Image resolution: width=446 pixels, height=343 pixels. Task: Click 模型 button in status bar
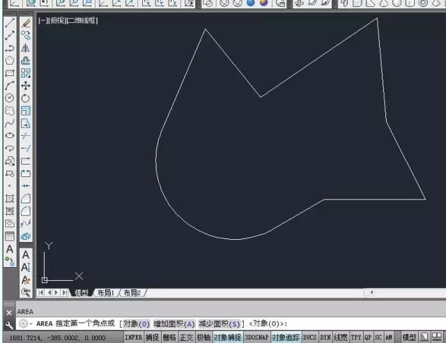pos(409,337)
